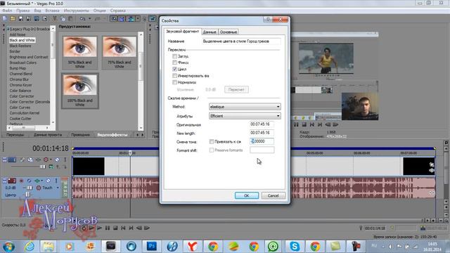Open the Yandex browser taskbar icon
Screen dimensions: 450x253
point(192,246)
